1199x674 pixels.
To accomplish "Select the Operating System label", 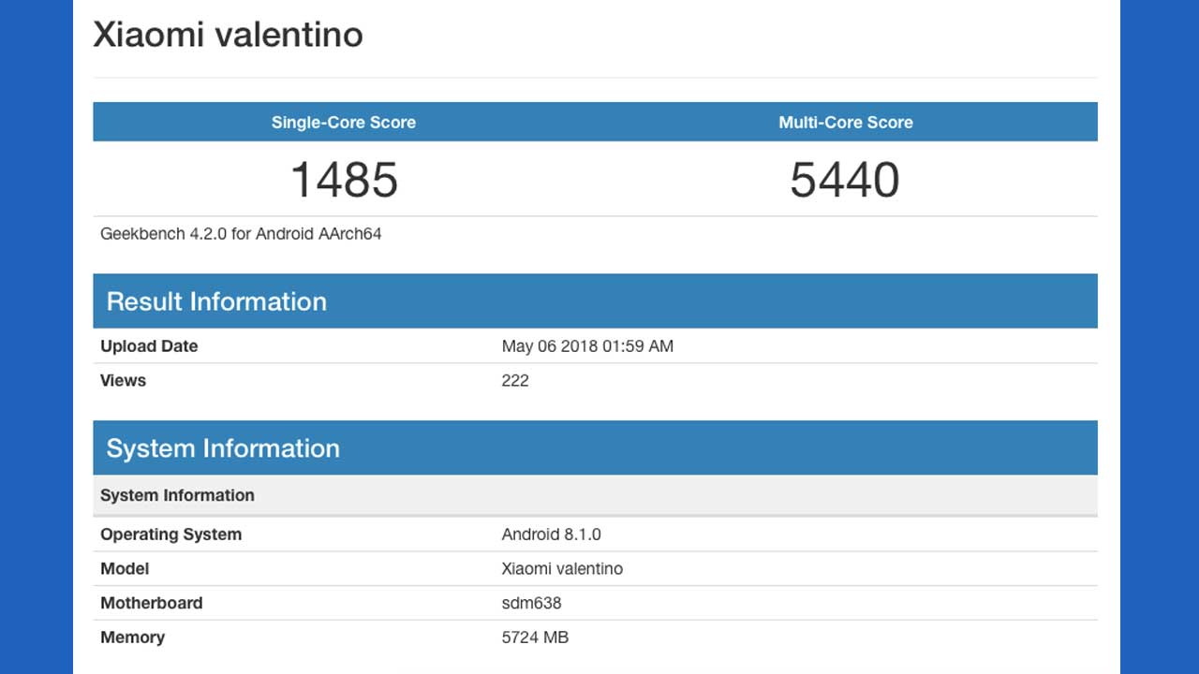I will click(x=170, y=535).
